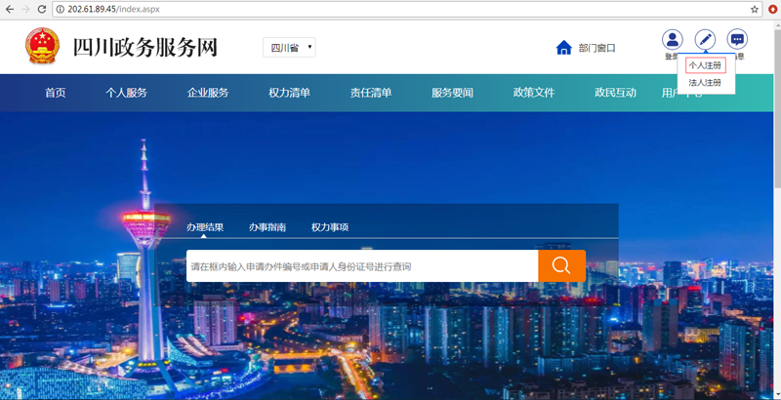
Task: Click the blue house 部门窗口 icon
Action: click(563, 48)
